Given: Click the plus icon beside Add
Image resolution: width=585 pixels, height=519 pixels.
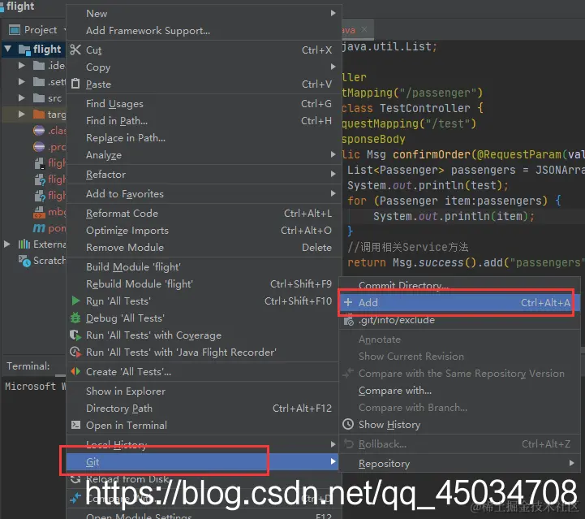Looking at the screenshot, I should [348, 302].
